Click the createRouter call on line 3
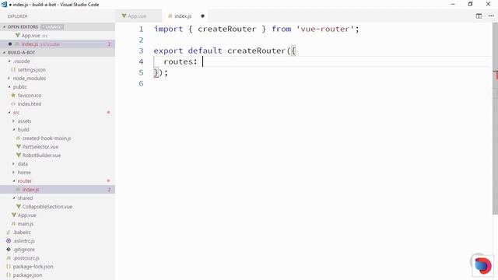Image resolution: width=498 pixels, height=280 pixels. point(256,51)
